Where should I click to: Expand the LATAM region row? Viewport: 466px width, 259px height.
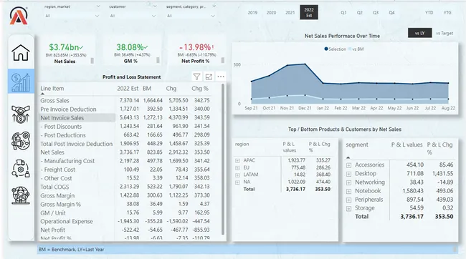(x=237, y=175)
